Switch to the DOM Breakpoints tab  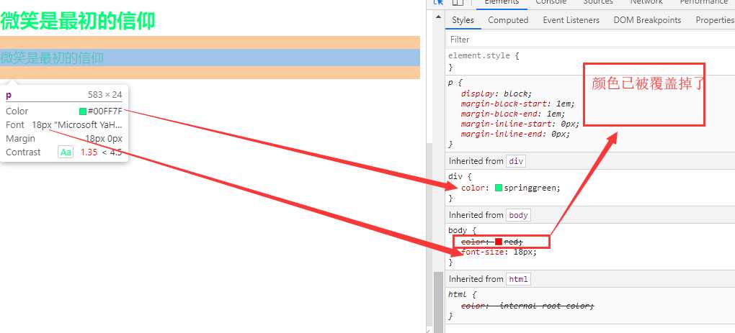(x=647, y=20)
